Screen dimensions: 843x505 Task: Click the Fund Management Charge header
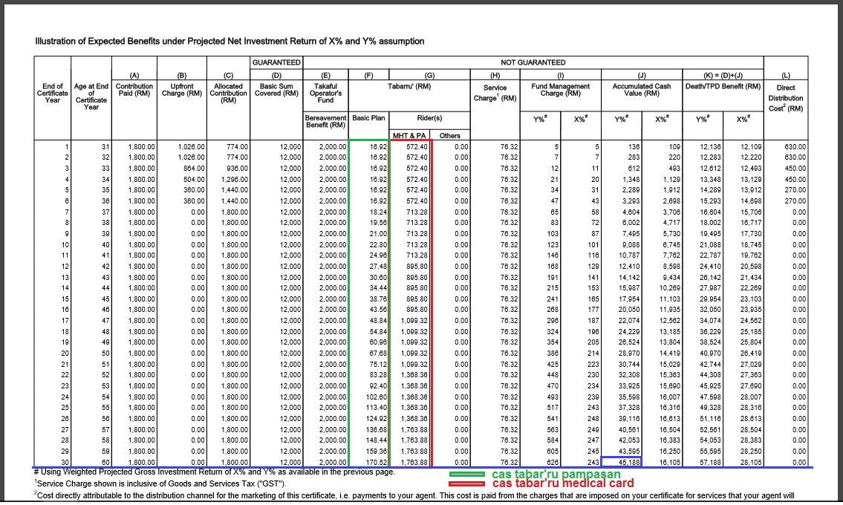tap(559, 90)
